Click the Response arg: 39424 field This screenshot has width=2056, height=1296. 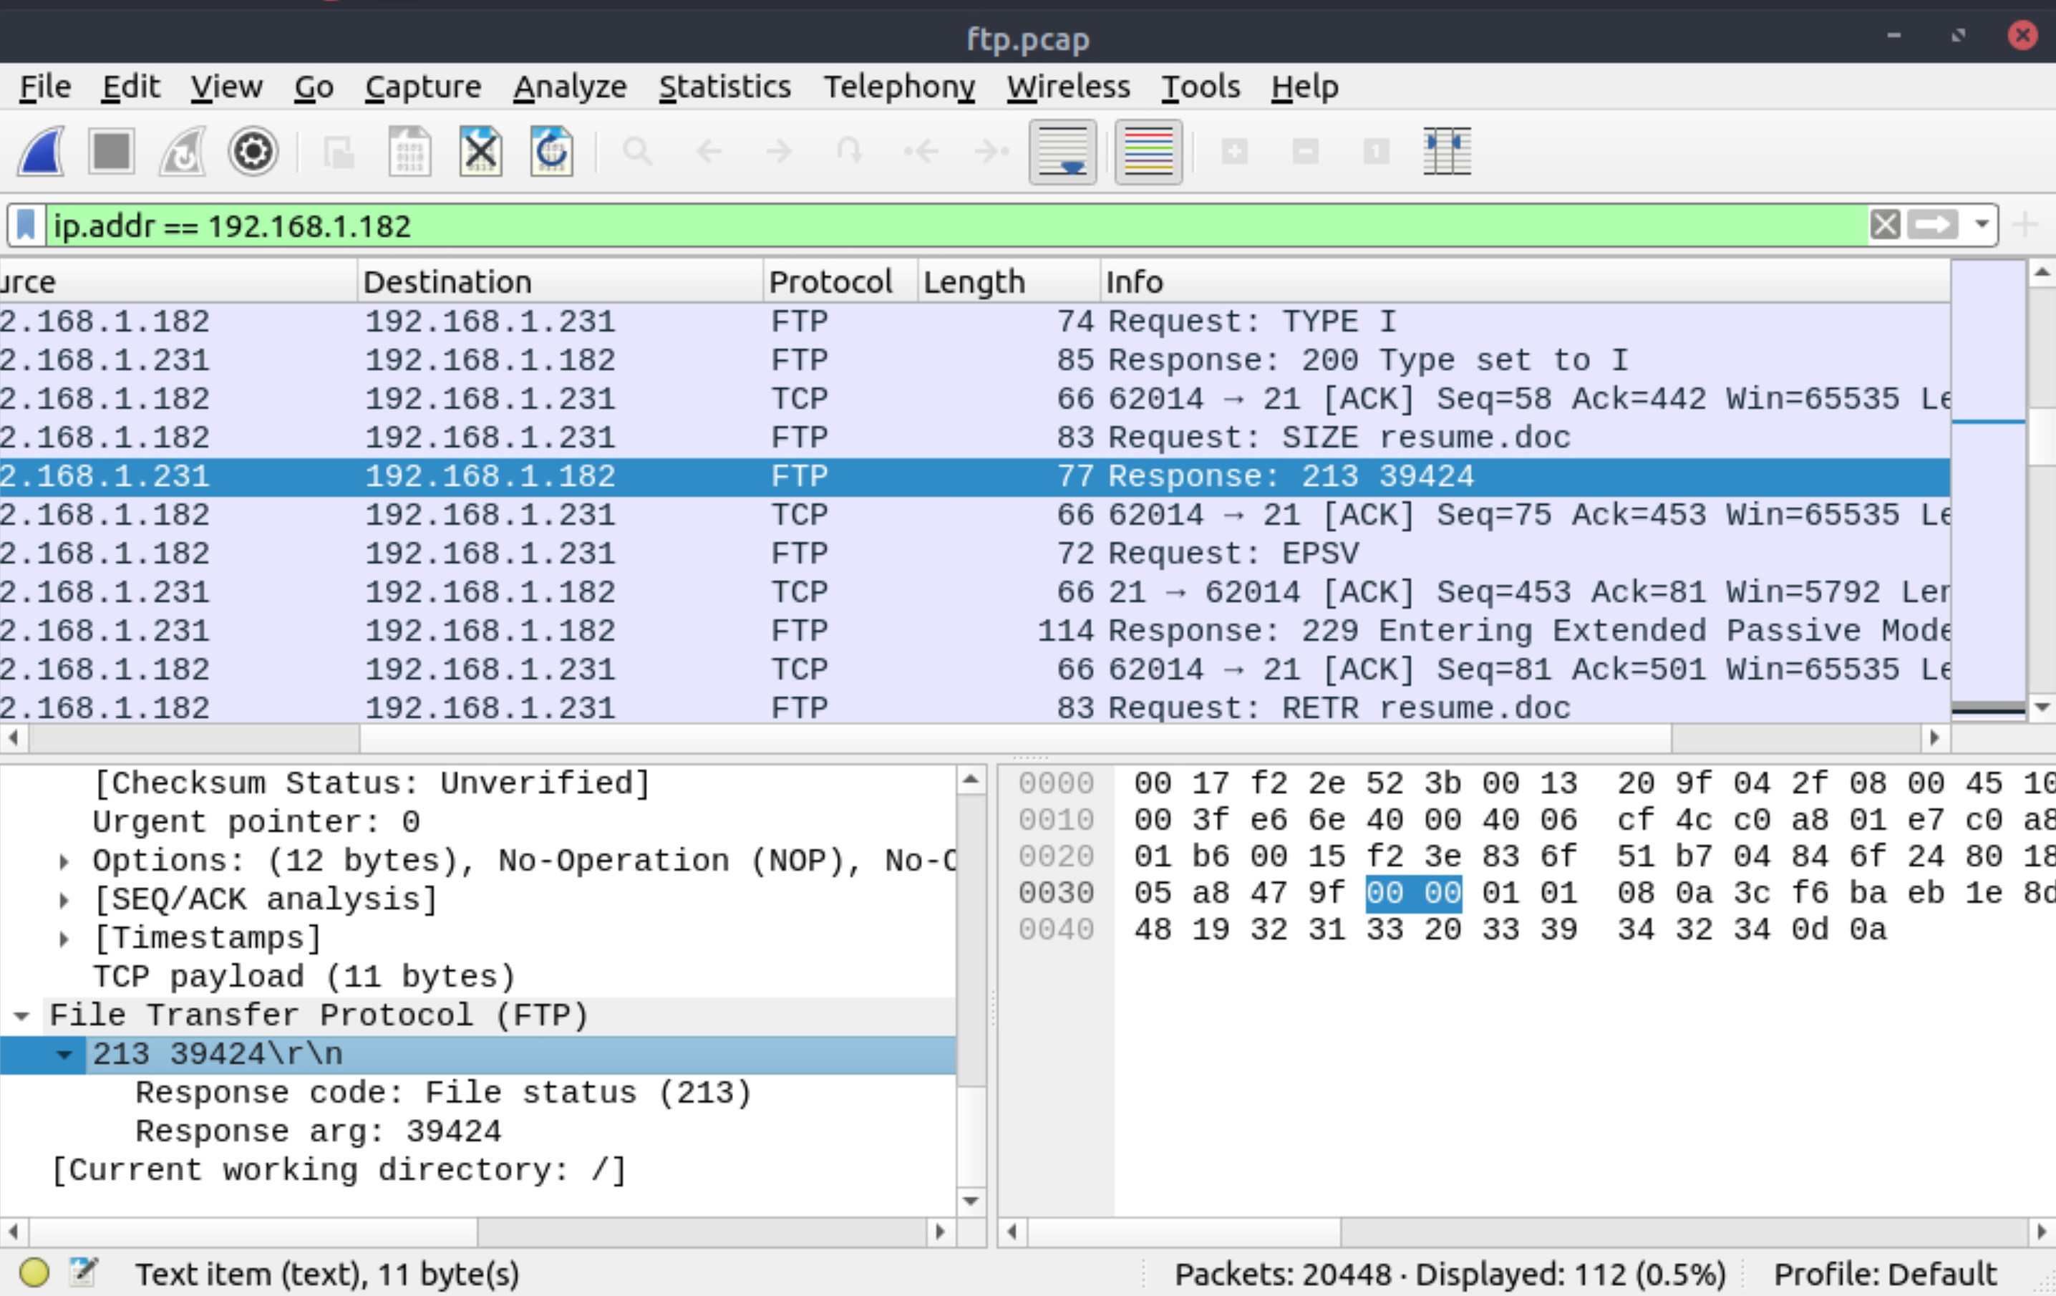point(319,1131)
